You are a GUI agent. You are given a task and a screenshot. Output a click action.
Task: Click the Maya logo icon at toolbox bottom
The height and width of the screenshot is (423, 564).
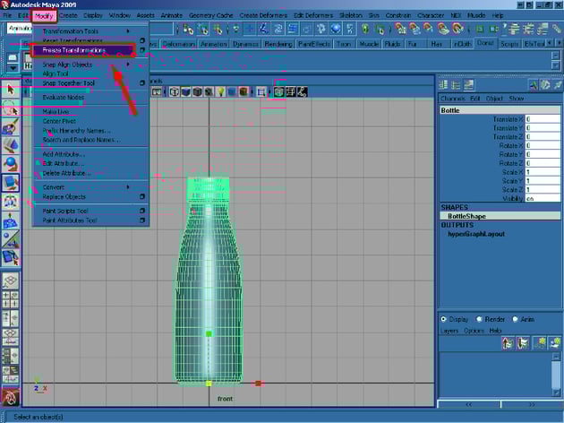click(11, 398)
